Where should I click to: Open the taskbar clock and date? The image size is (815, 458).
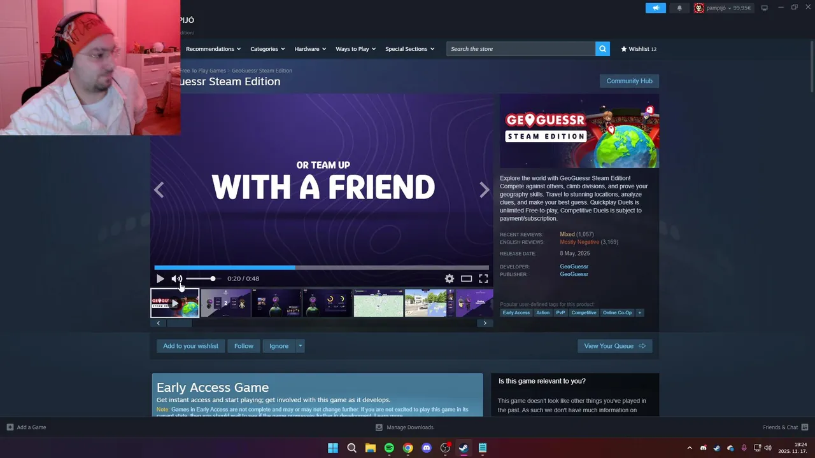pos(793,448)
